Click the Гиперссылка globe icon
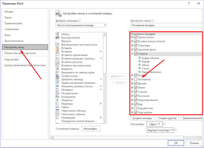The image size is (204, 148). tap(57, 76)
